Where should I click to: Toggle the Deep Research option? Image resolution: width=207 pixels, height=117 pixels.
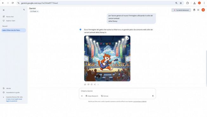92,96
